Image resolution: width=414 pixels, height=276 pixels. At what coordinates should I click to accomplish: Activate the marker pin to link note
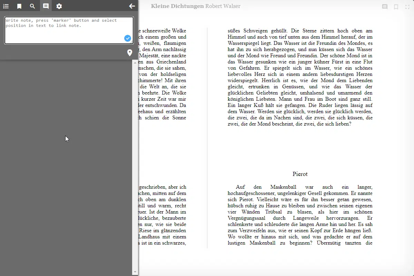coord(129,53)
